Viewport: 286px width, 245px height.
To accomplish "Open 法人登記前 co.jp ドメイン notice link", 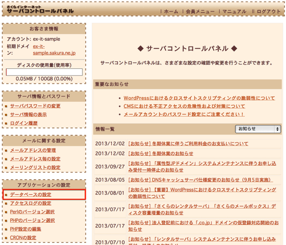I will (x=203, y=226).
